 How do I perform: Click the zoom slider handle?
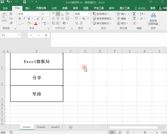click(145, 132)
